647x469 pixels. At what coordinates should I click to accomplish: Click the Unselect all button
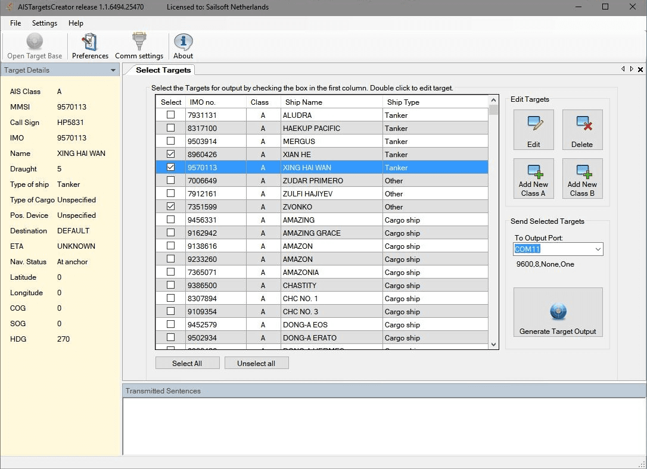(x=256, y=363)
